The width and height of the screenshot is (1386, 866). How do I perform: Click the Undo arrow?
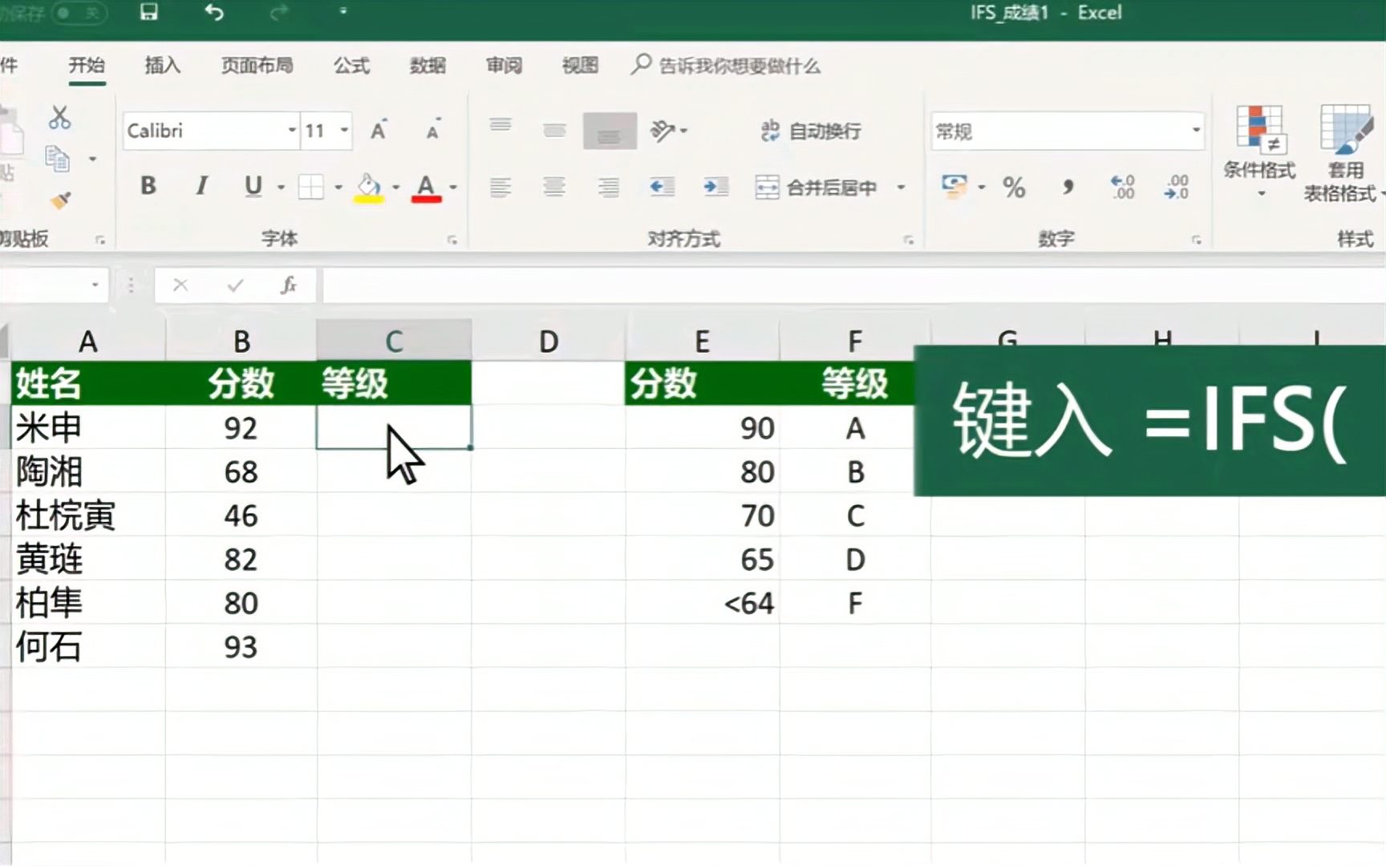pyautogui.click(x=213, y=13)
